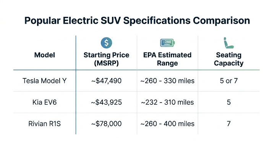The height and width of the screenshot is (153, 274).
Task: Select the ~$78,000 price cell
Action: [x=106, y=124]
